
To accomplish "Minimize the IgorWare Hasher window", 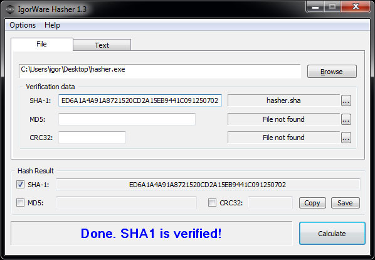I will click(315, 7).
